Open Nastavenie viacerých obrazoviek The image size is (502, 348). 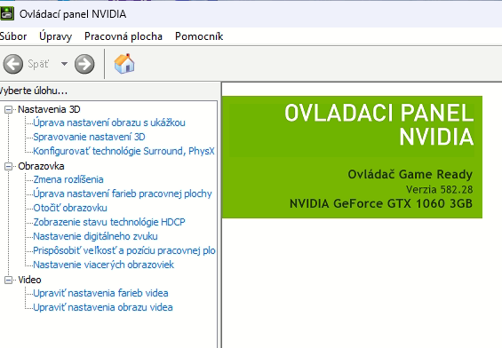103,265
